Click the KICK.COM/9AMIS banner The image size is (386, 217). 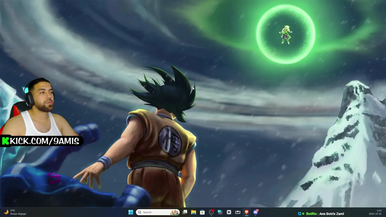[41, 141]
